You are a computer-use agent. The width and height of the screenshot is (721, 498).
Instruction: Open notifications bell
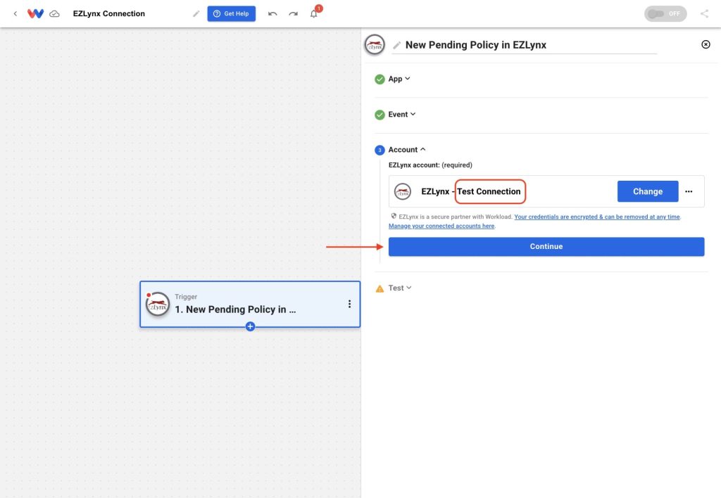pyautogui.click(x=314, y=13)
